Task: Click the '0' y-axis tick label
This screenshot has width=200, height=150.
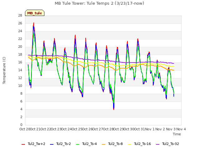Action: click(x=21, y=125)
